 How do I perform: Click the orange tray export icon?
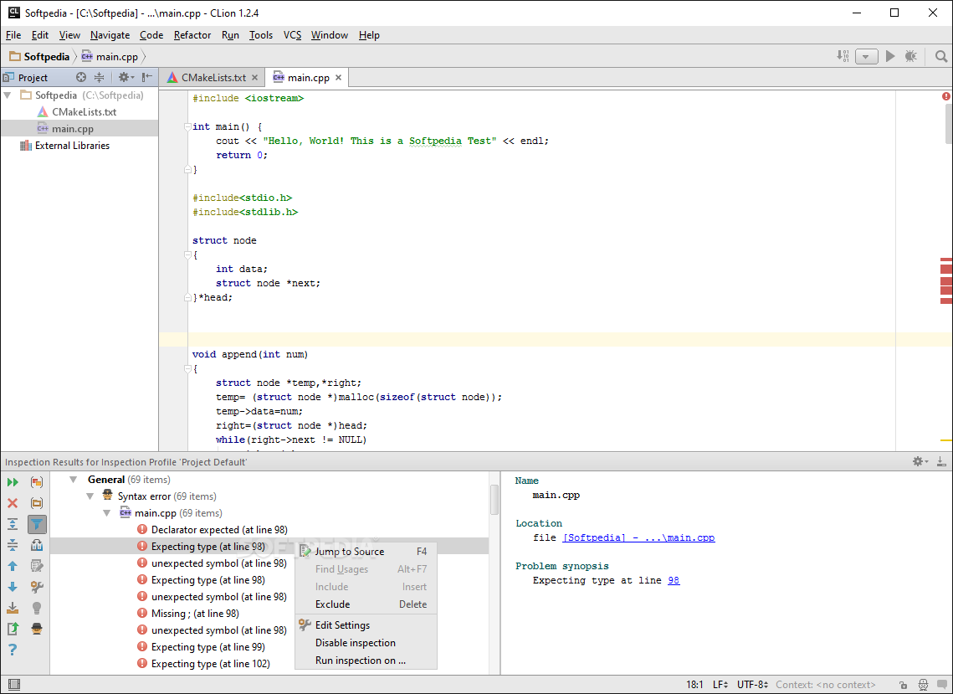pos(13,608)
